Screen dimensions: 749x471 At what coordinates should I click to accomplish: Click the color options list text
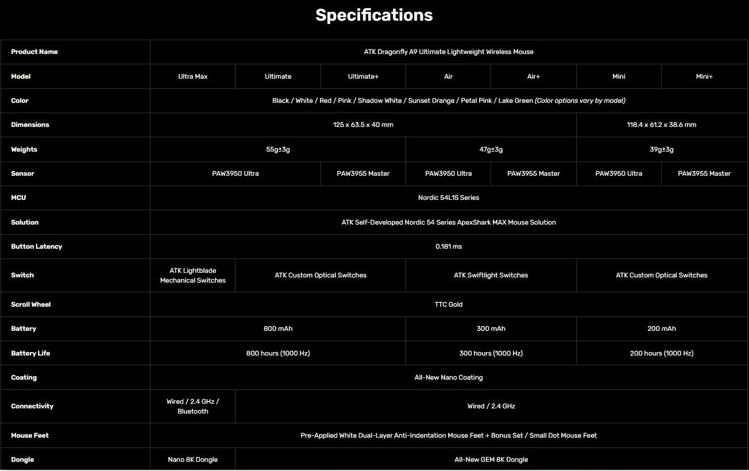449,101
